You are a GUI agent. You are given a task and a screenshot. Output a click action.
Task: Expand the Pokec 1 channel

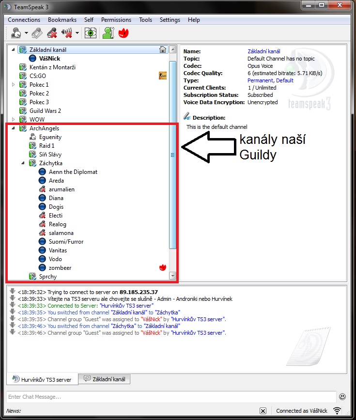tap(14, 85)
